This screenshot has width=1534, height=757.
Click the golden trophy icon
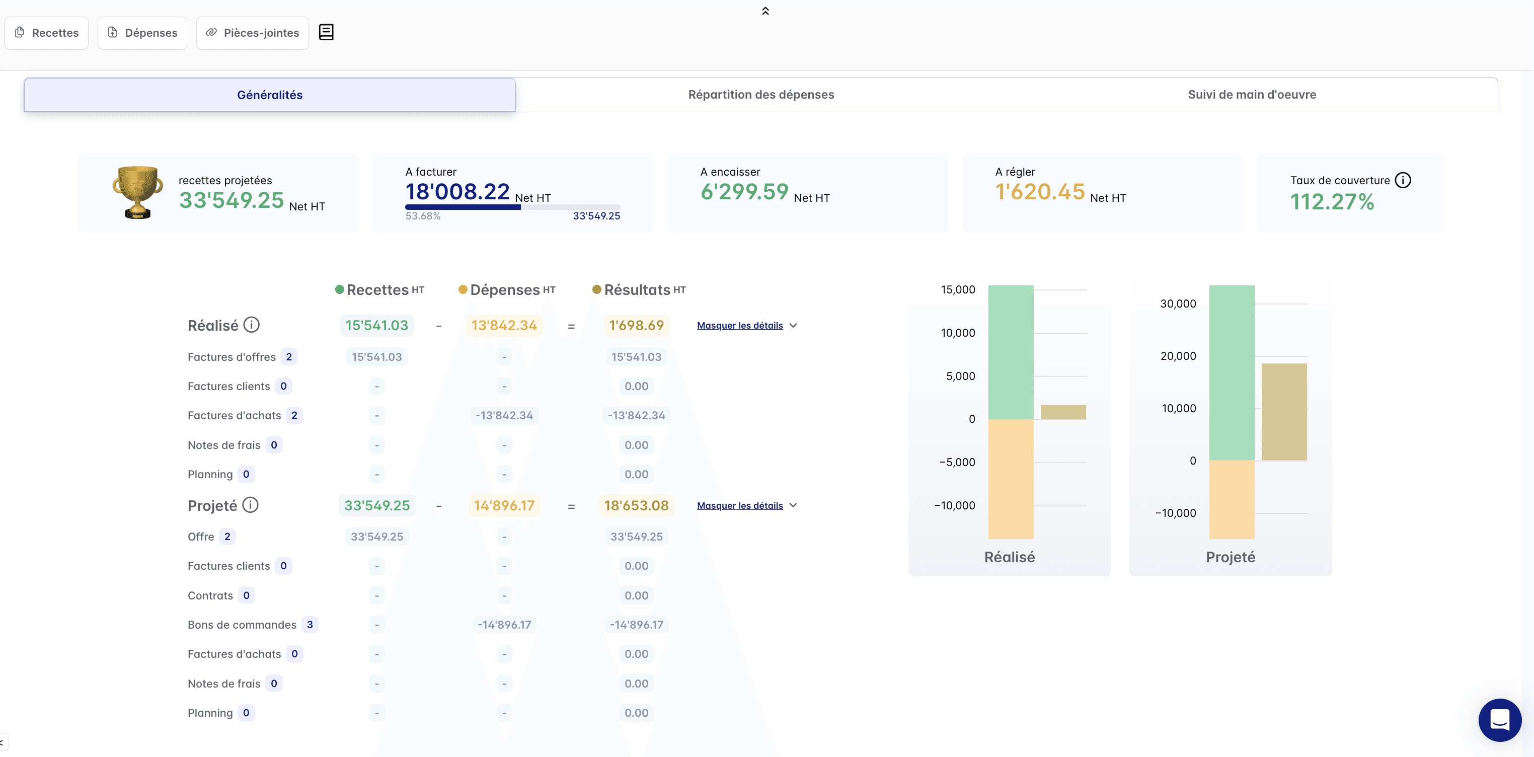coord(137,192)
